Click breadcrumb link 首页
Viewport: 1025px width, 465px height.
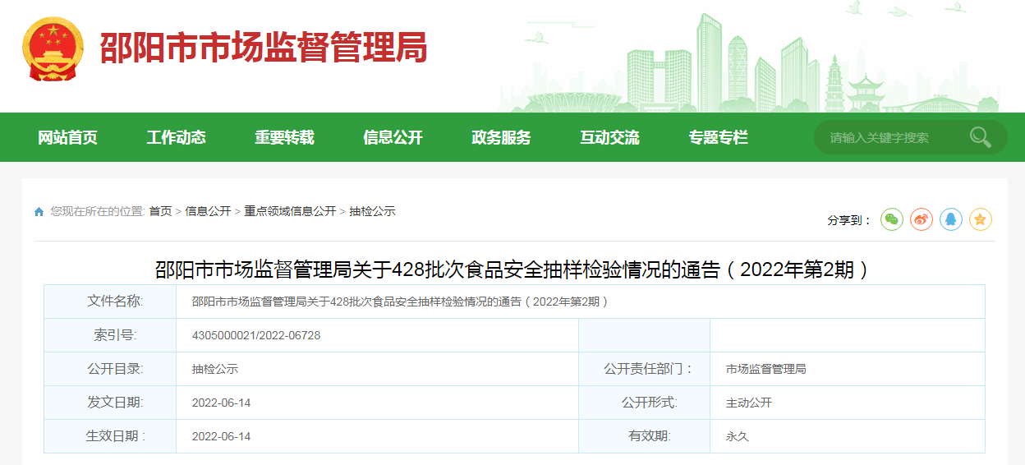click(x=160, y=211)
